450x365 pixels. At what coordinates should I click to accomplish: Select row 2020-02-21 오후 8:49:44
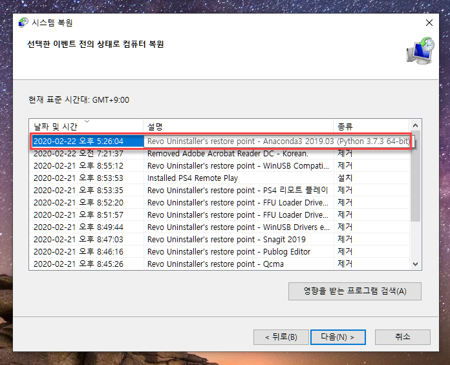220,227
